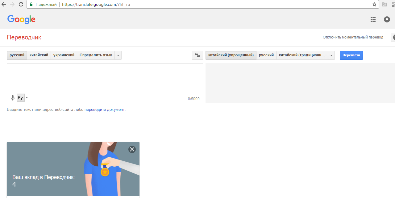The width and height of the screenshot is (395, 198).
Task: Open the Google apps grid
Action: (x=373, y=19)
